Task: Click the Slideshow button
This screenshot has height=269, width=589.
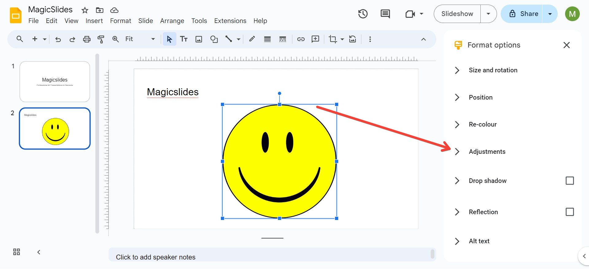Action: tap(457, 14)
